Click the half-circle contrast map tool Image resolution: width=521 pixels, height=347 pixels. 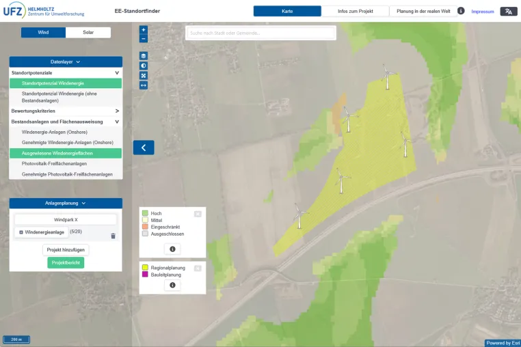click(x=143, y=66)
